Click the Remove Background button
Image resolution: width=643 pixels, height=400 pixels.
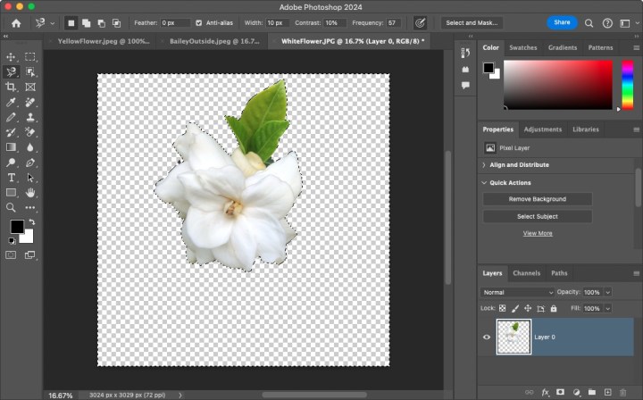click(538, 199)
